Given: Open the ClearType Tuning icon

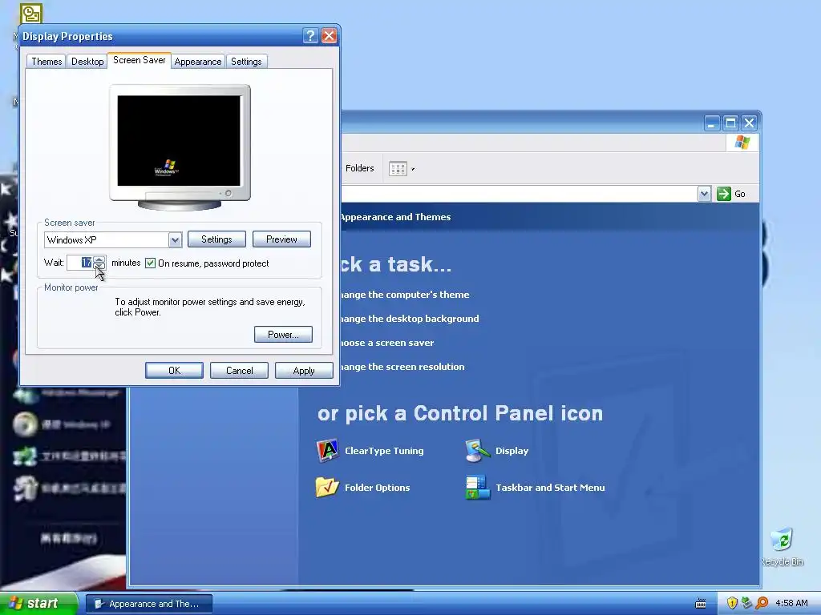Looking at the screenshot, I should click(328, 451).
